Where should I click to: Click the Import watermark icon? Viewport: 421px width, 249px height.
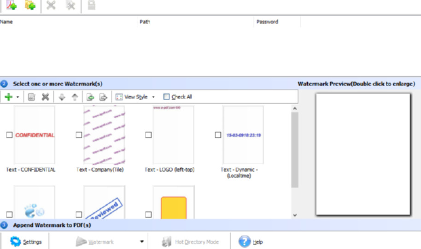pos(90,97)
